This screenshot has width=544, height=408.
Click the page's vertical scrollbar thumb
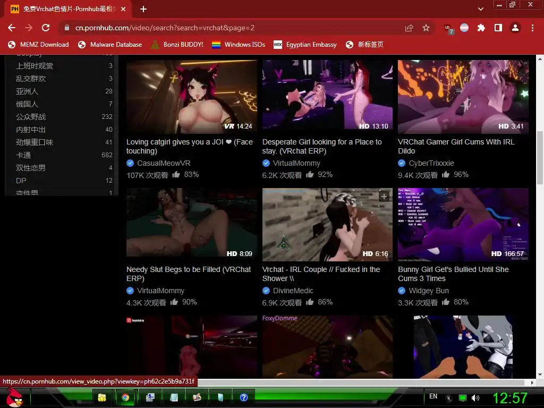tap(540, 158)
